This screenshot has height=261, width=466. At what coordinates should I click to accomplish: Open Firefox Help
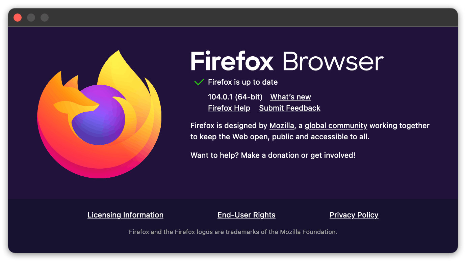[x=229, y=108]
